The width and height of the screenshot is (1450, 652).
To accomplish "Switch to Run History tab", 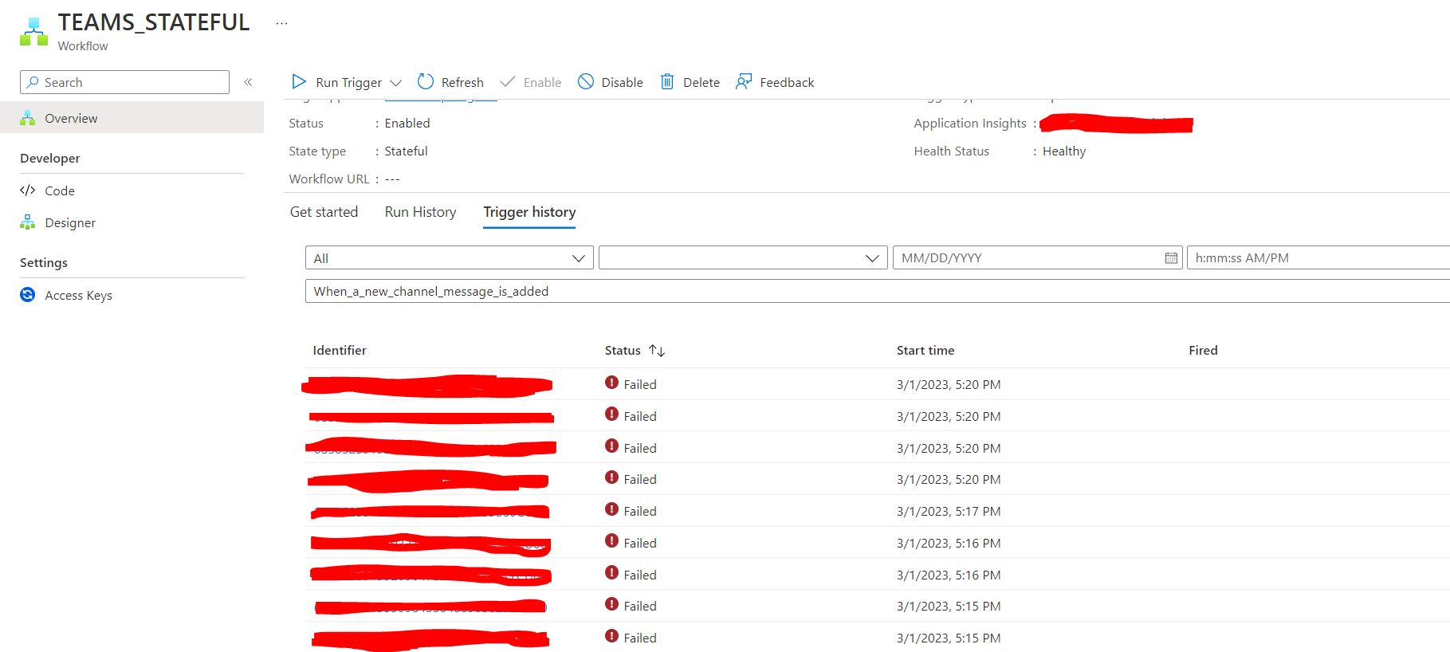I will pos(420,212).
